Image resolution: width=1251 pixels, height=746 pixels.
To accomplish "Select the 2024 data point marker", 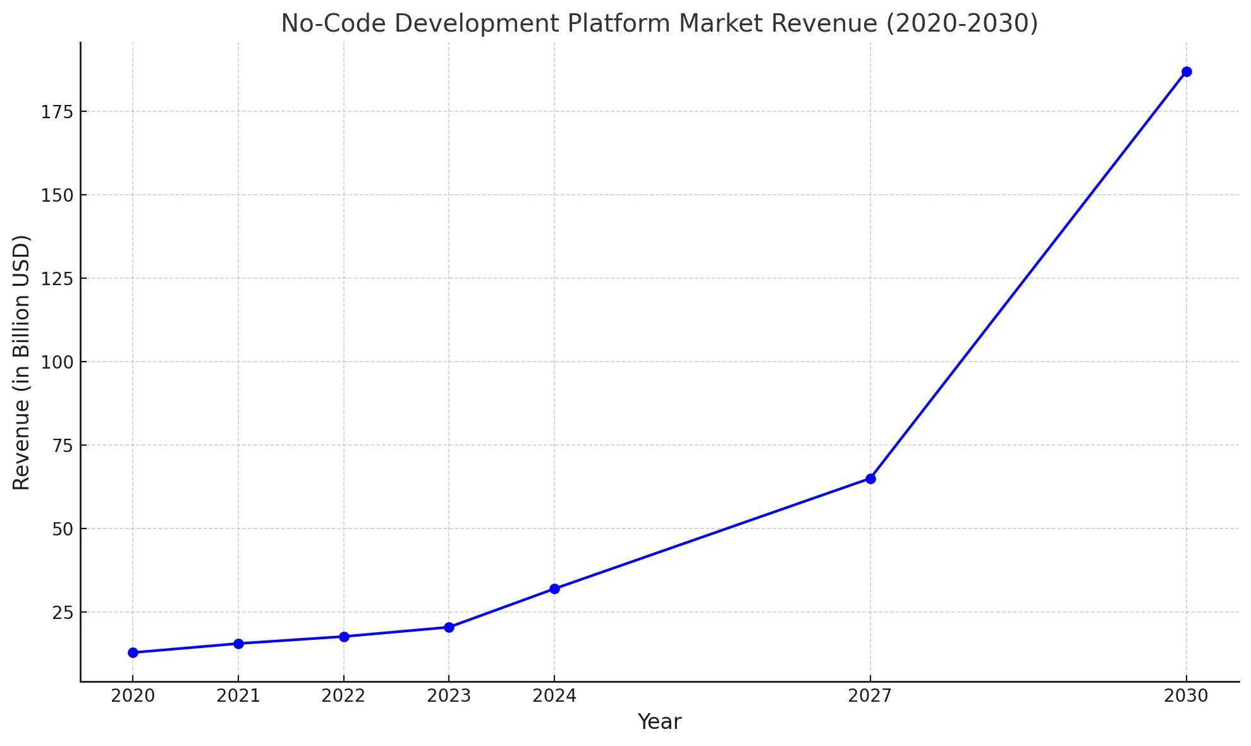I will click(x=554, y=589).
